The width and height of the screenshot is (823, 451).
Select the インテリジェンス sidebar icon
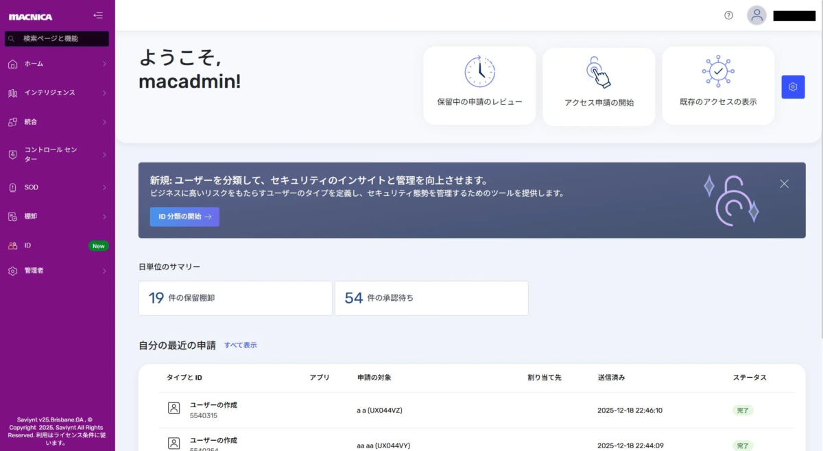(11, 92)
